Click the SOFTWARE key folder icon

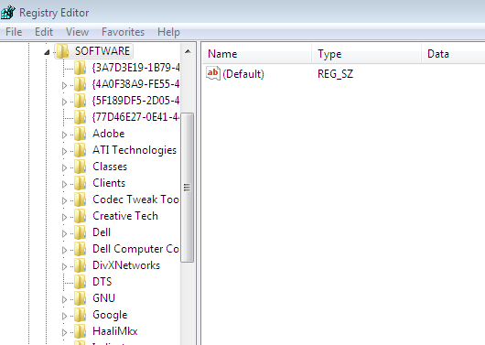coord(62,51)
